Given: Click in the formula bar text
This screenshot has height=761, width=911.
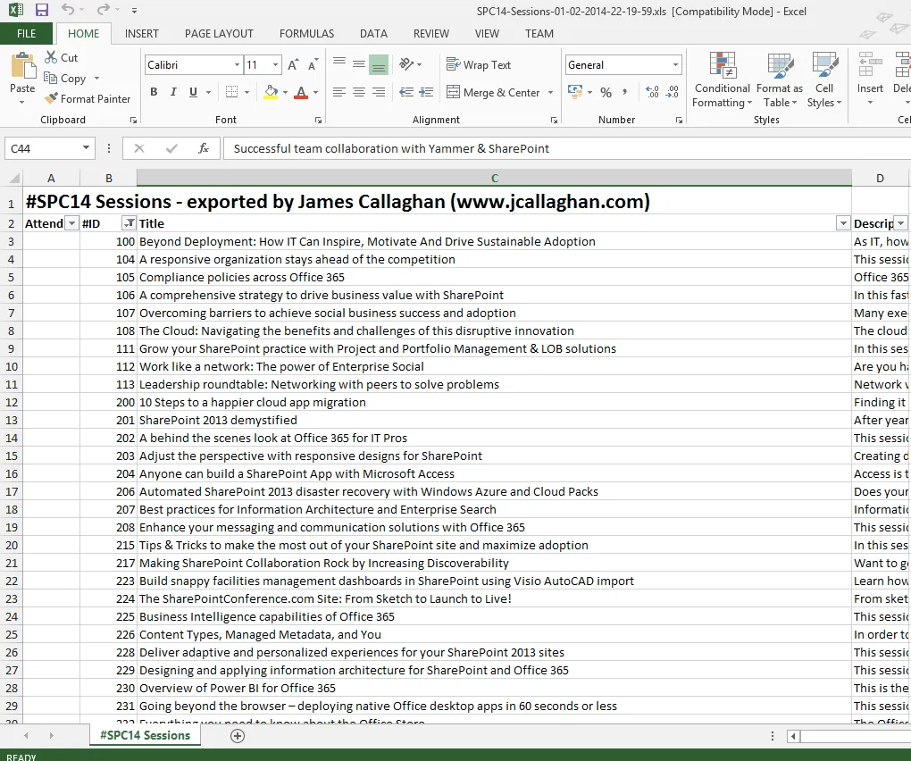Looking at the screenshot, I should [391, 148].
